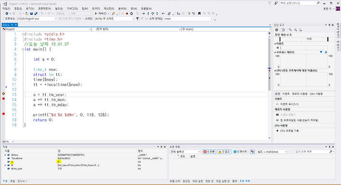This screenshot has width=341, height=185.
Task: Click the zoom out icon in Diagnostic Tools
Action: pyautogui.click(x=296, y=30)
